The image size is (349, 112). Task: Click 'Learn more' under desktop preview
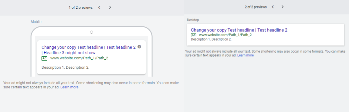tap(246, 55)
